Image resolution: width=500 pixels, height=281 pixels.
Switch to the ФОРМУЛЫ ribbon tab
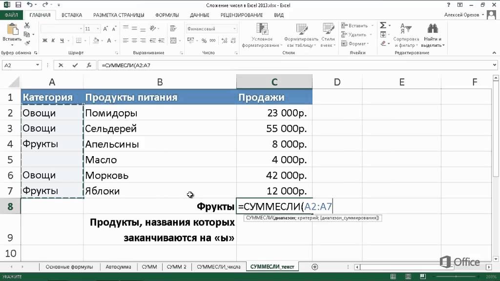[167, 15]
